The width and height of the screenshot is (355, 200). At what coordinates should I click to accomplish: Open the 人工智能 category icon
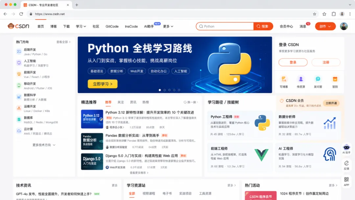(19, 63)
